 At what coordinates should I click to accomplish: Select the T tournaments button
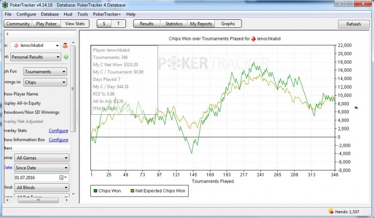[x=119, y=24]
